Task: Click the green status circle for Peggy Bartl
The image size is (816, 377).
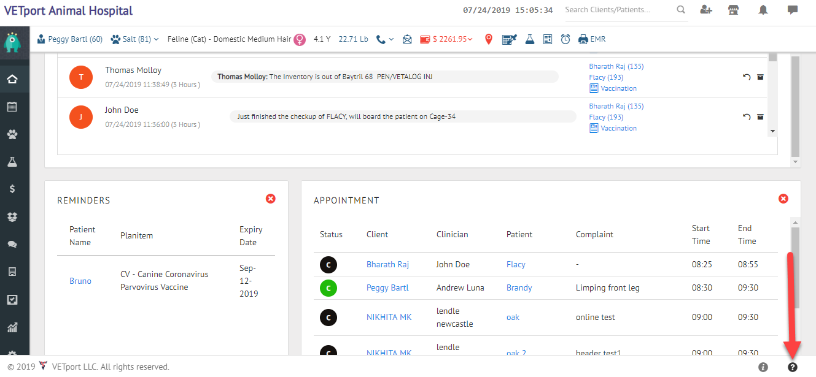Action: point(328,288)
